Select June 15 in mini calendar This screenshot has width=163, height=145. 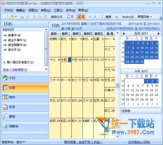pos(147,90)
